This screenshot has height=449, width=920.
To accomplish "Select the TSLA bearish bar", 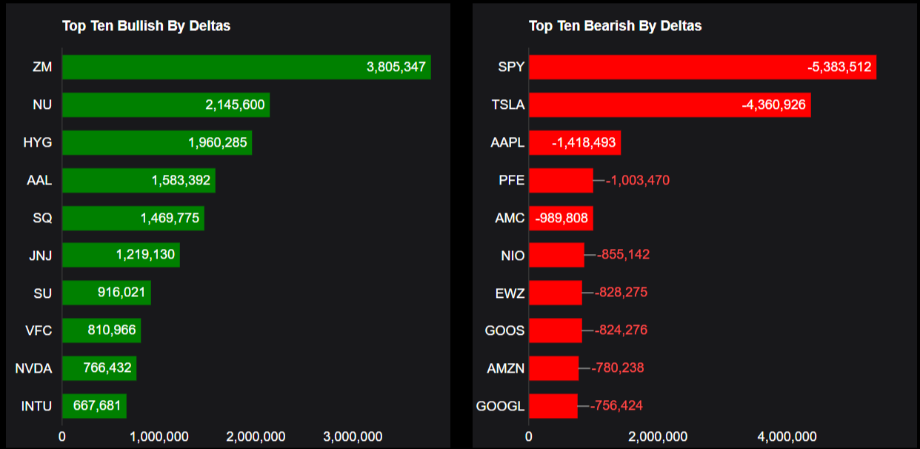I will point(670,105).
